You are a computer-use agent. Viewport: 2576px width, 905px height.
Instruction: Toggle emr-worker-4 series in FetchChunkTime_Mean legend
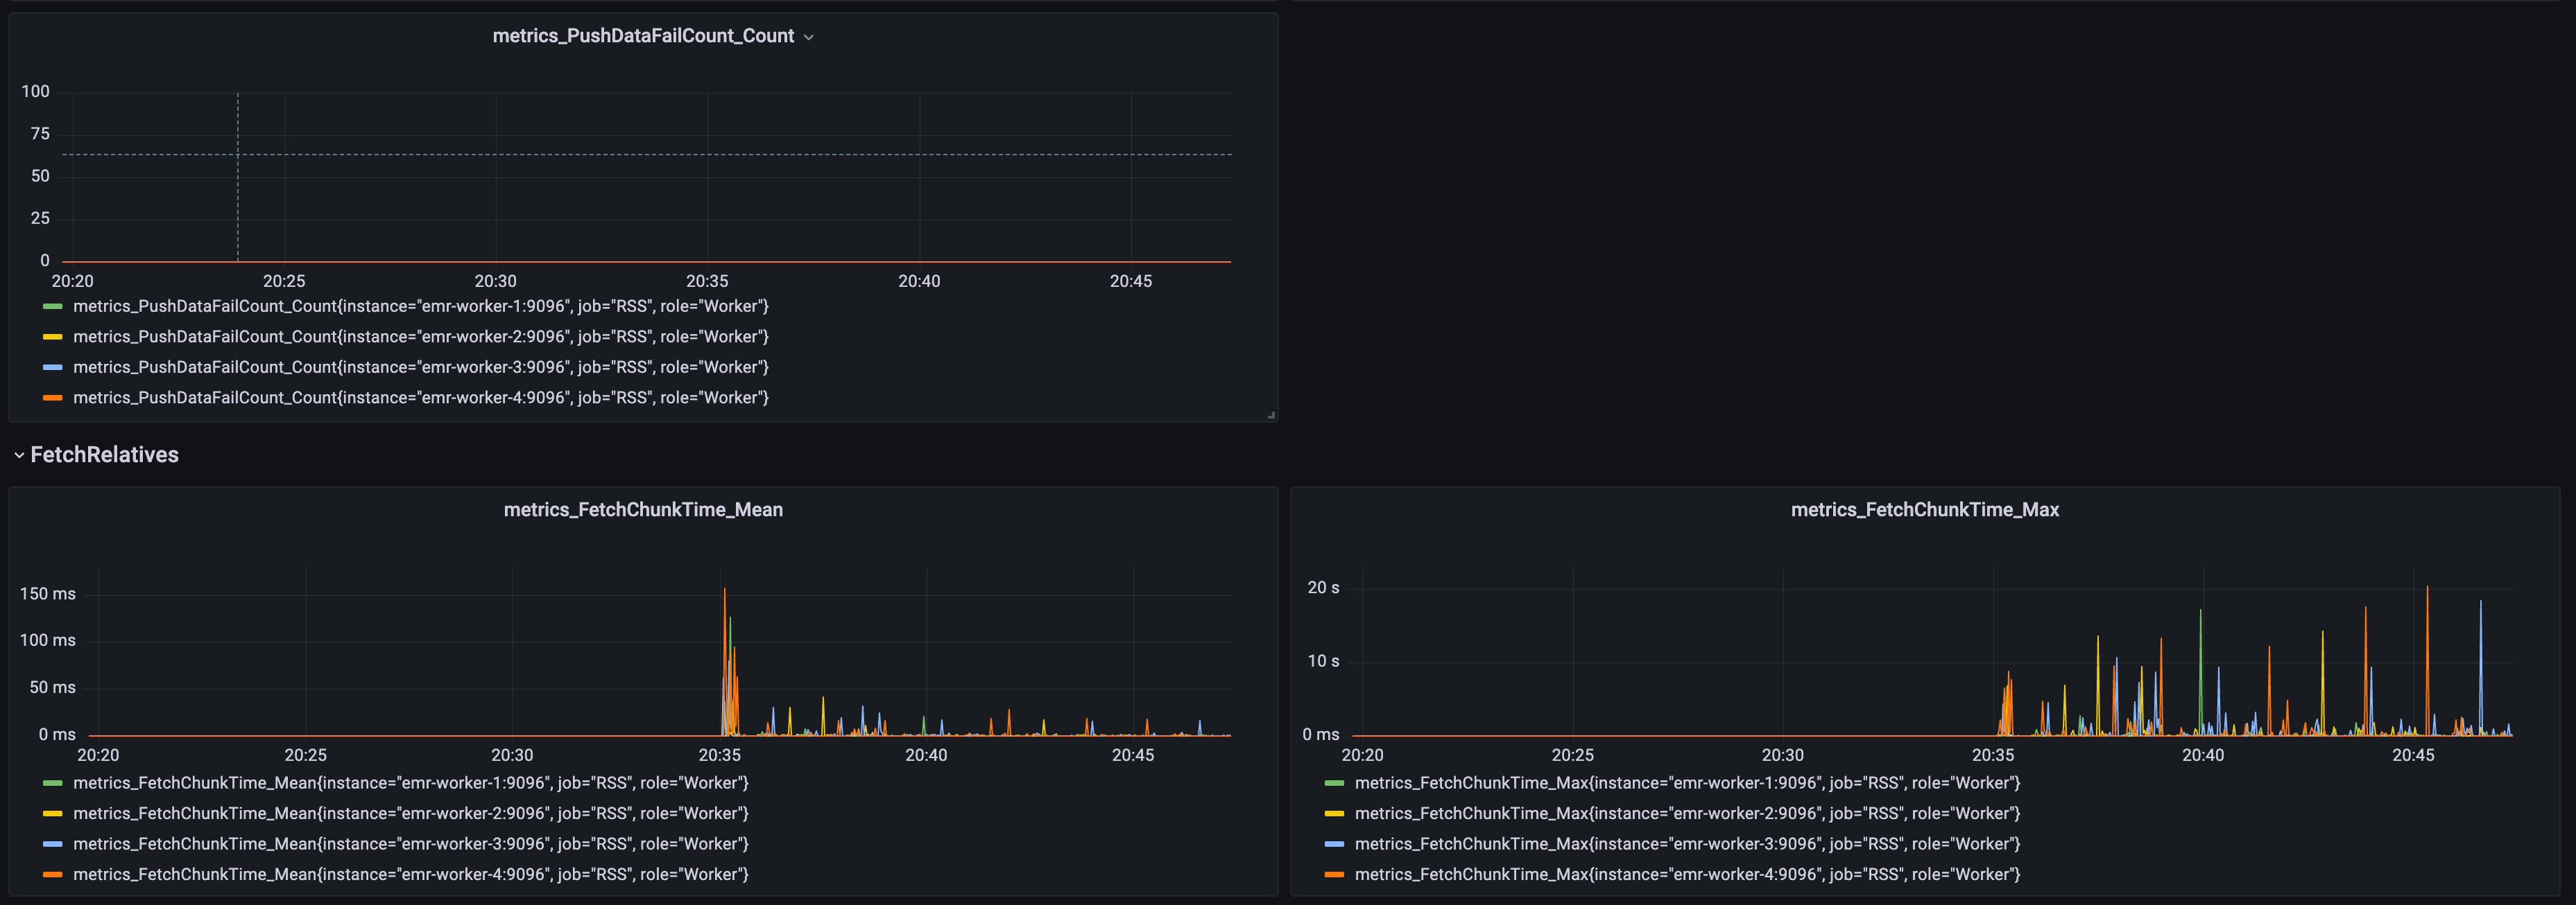coord(410,874)
